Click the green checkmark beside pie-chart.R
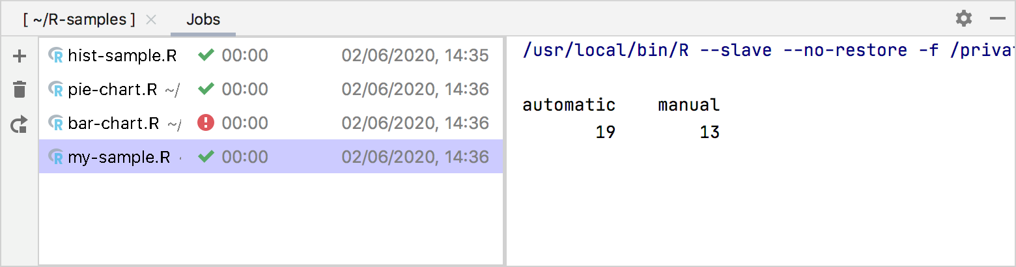Screen dimensions: 1016x267 (206, 89)
